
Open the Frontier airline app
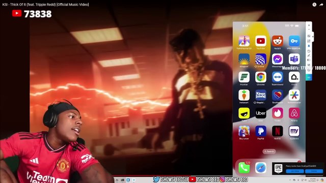[x=244, y=77]
